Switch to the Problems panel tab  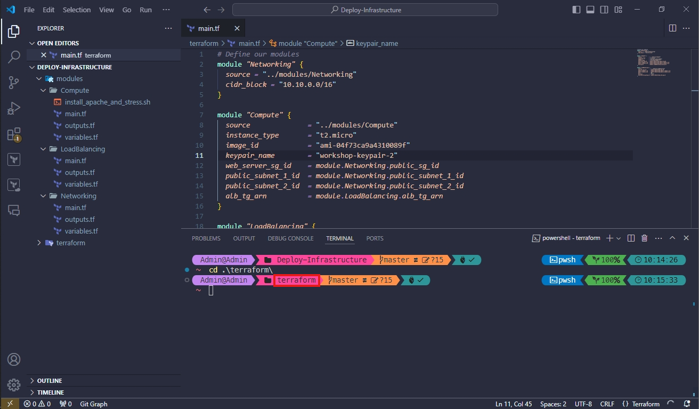pos(206,238)
